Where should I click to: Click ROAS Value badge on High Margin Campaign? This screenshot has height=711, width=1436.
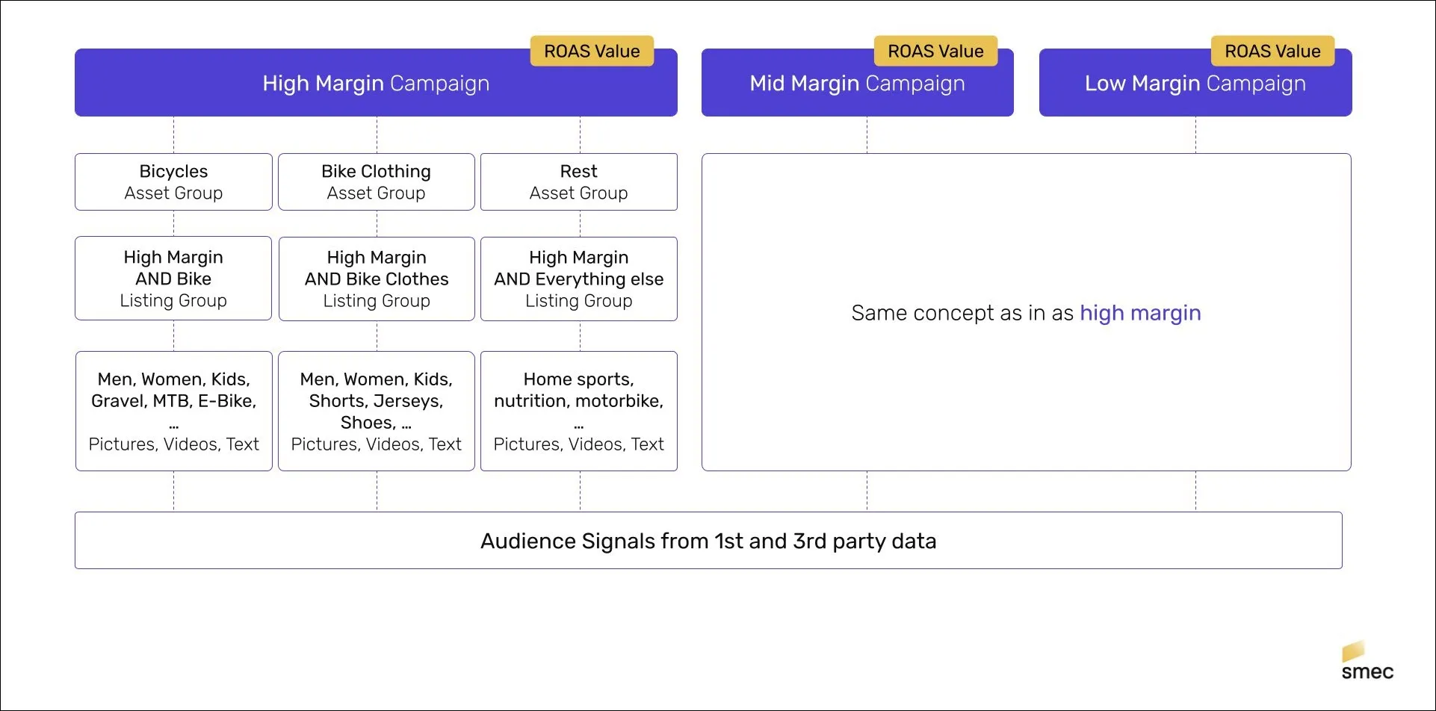coord(592,51)
